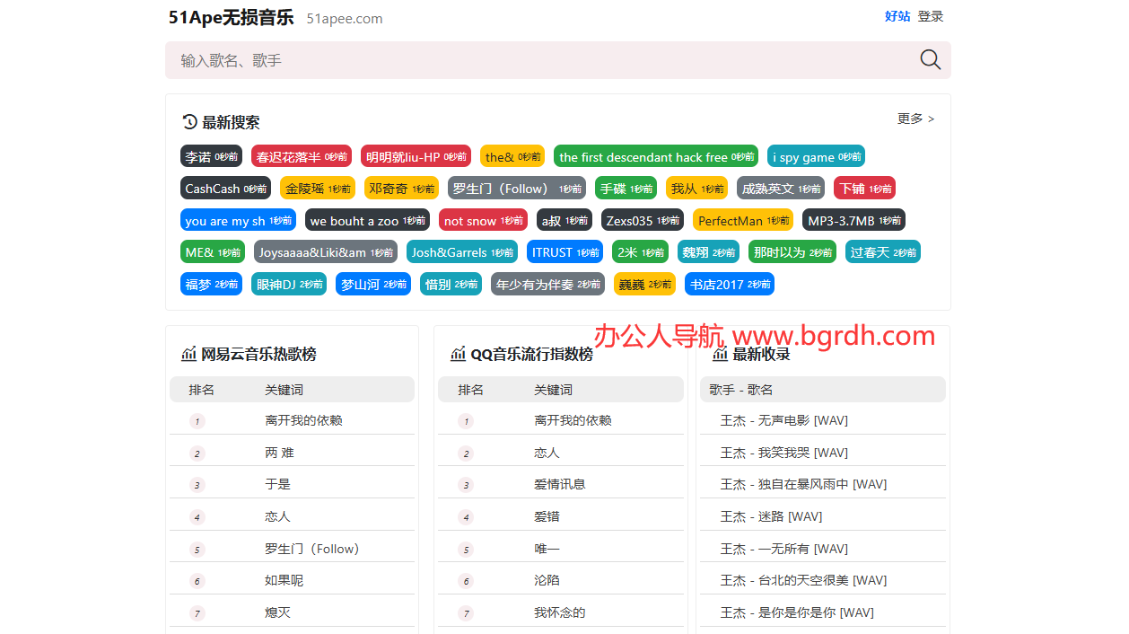Open 王杰 - 迷路 [WAV] entry
The width and height of the screenshot is (1129, 634).
click(x=771, y=516)
